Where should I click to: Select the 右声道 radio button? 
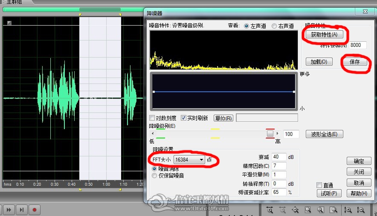tap(274, 26)
